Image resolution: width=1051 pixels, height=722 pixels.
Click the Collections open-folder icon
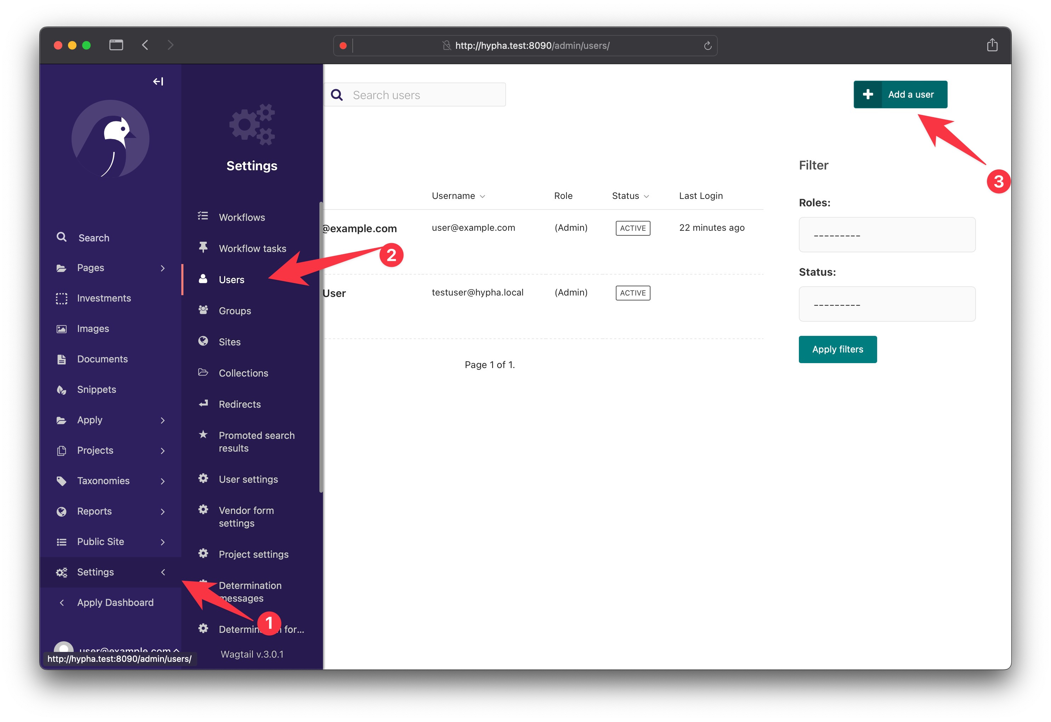(203, 372)
